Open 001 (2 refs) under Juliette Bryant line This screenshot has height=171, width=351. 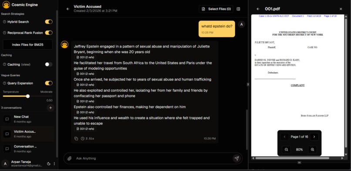click(x=85, y=57)
